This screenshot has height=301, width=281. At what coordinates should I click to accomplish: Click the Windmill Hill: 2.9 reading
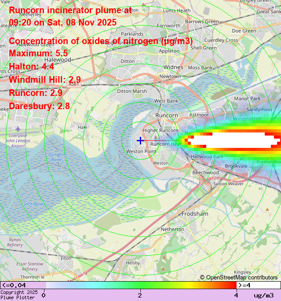pyautogui.click(x=44, y=80)
